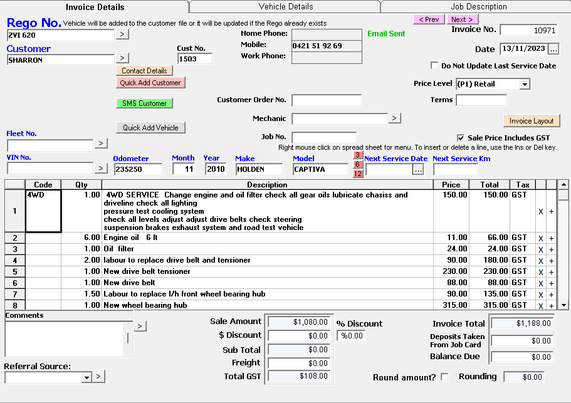Open lookup arrow beside VIN No. field
571x403 pixels.
(x=101, y=168)
